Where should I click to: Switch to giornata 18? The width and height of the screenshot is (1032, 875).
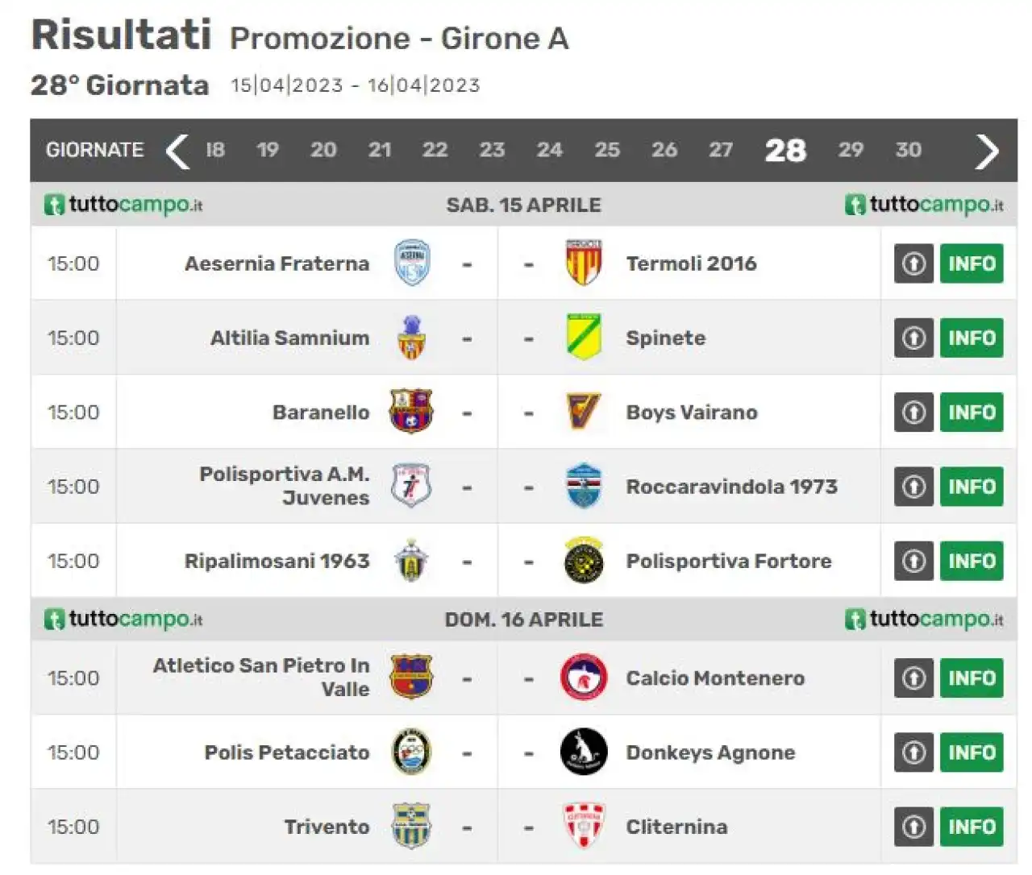(x=215, y=150)
